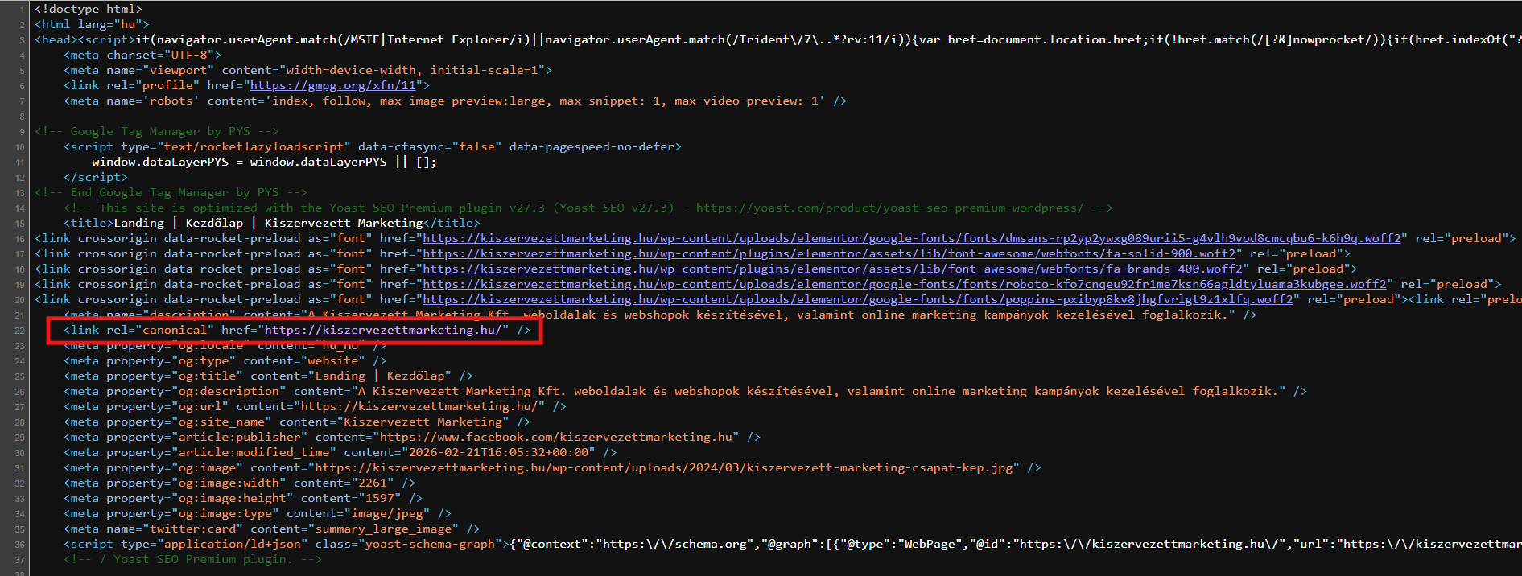Click the "og:description" property value
Image resolution: width=1522 pixels, height=576 pixels.
(229, 391)
